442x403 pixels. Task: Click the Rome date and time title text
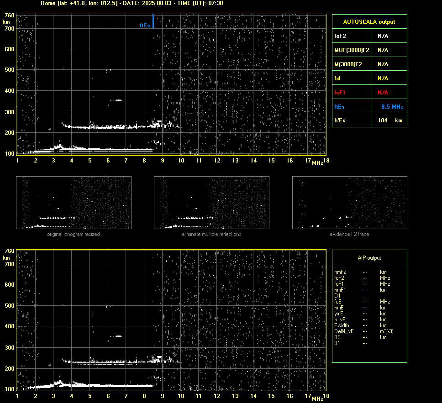pos(132,3)
